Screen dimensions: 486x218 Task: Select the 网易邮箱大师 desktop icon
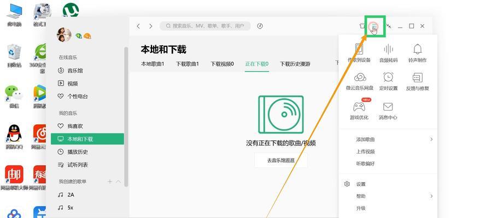(14, 178)
